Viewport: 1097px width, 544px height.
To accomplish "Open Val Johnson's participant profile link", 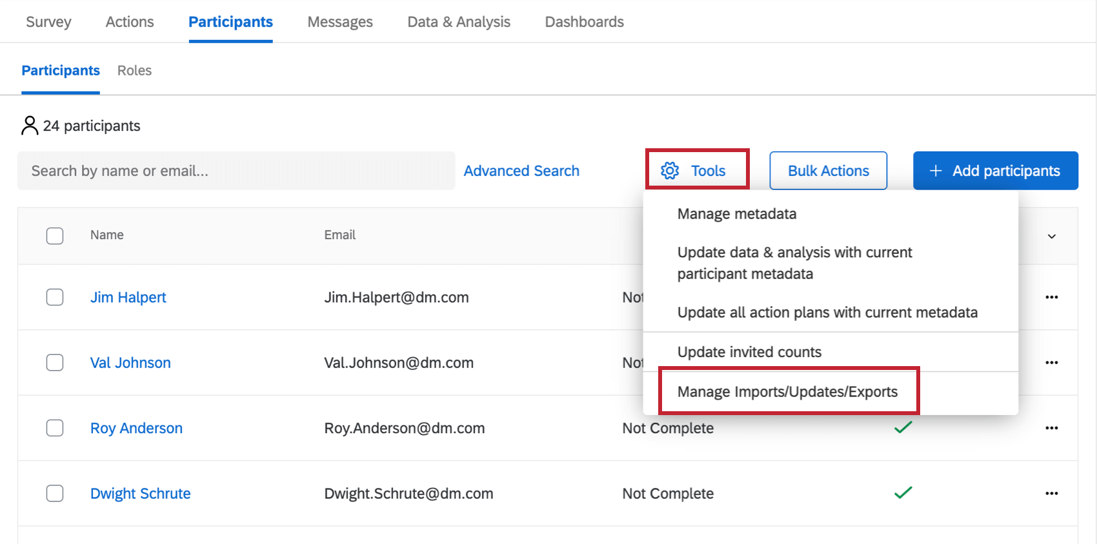I will pos(130,363).
